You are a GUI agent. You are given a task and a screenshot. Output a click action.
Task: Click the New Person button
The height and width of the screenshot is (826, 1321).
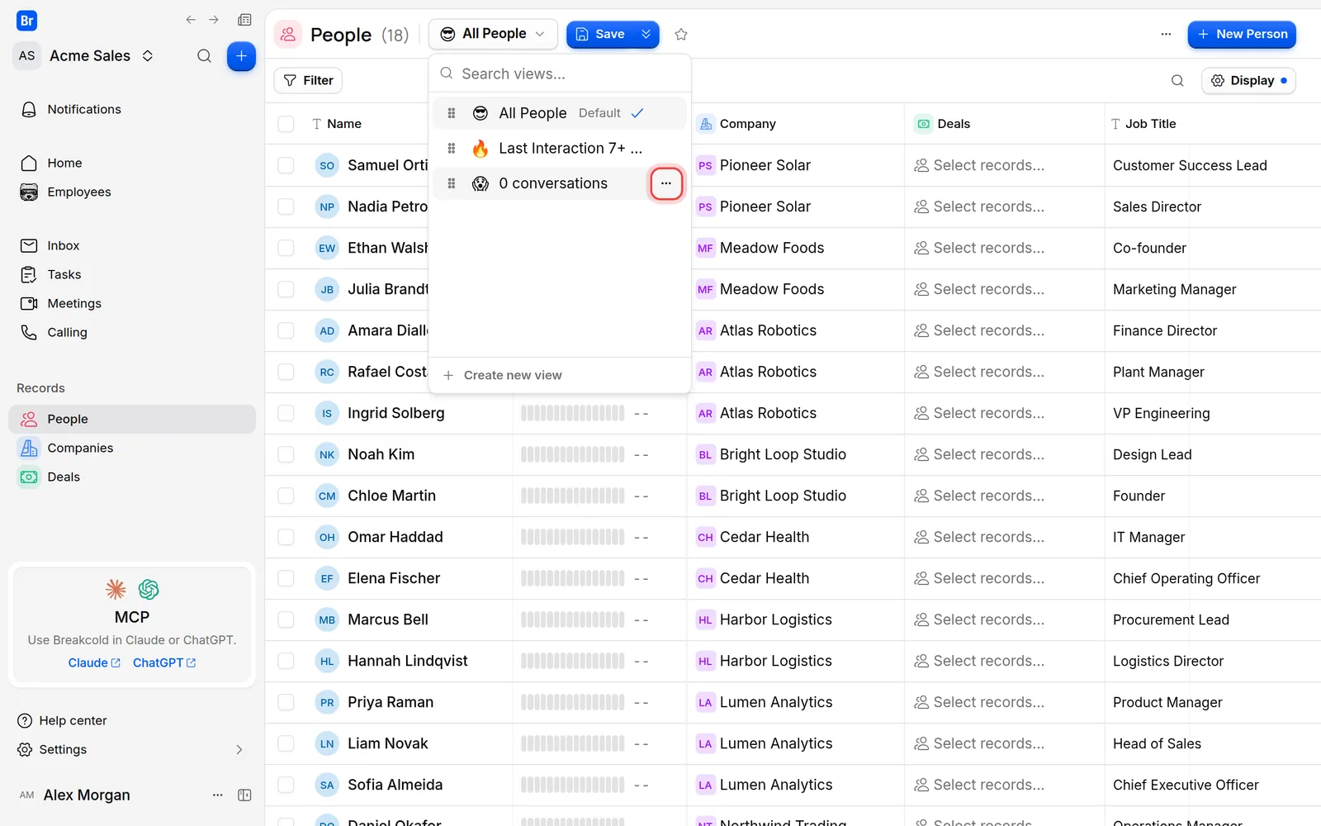(1242, 34)
